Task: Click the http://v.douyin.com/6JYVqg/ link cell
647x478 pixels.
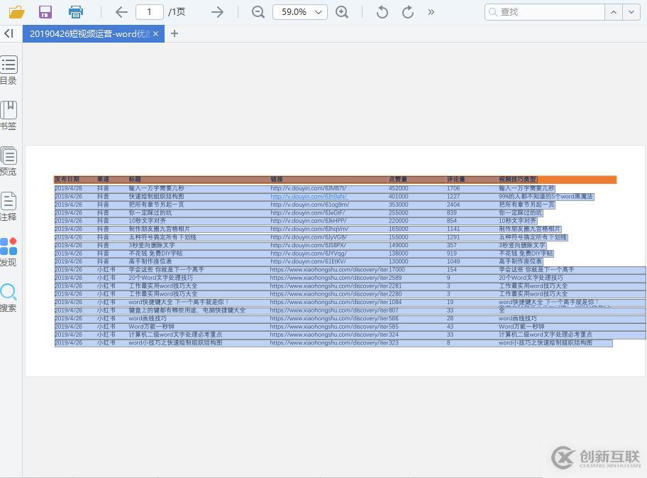Action: pos(309,254)
